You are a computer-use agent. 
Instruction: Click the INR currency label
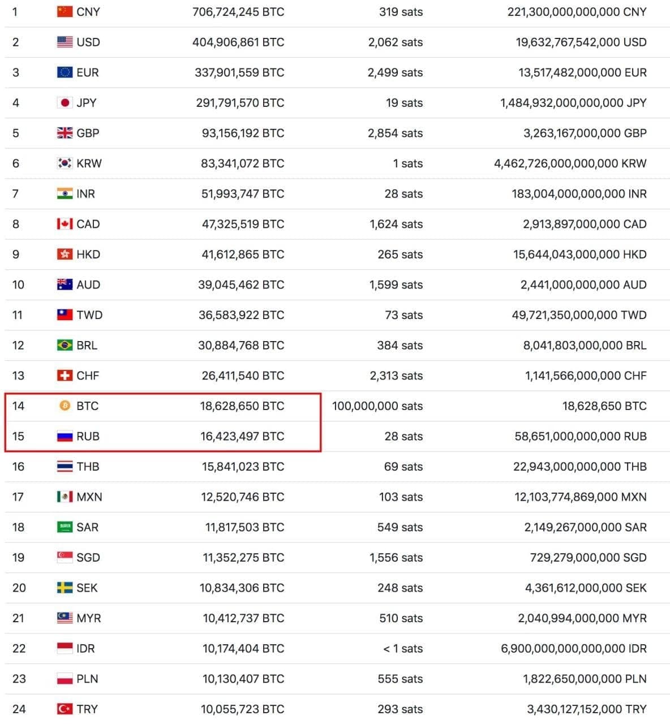86,194
